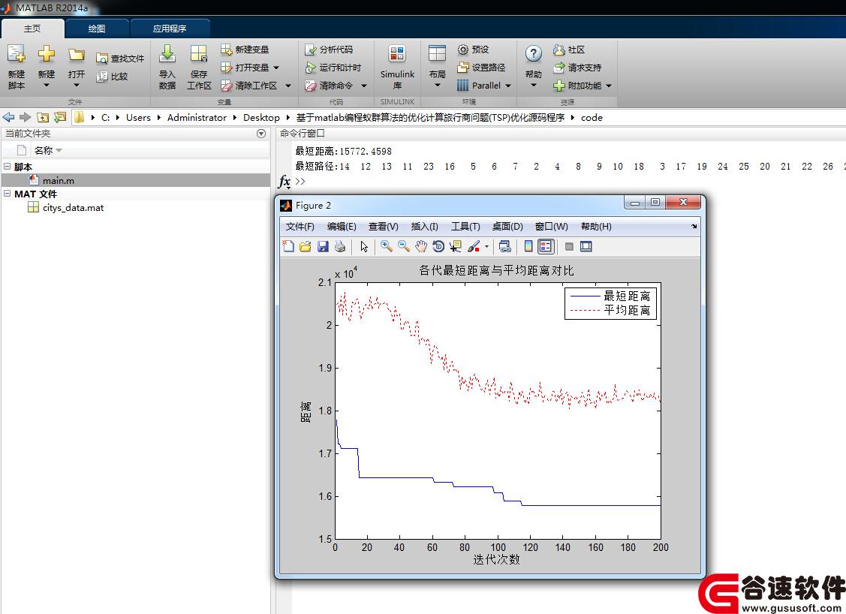Open Tools 工具(T) menu in Figure 2
This screenshot has height=614, width=846.
point(465,227)
